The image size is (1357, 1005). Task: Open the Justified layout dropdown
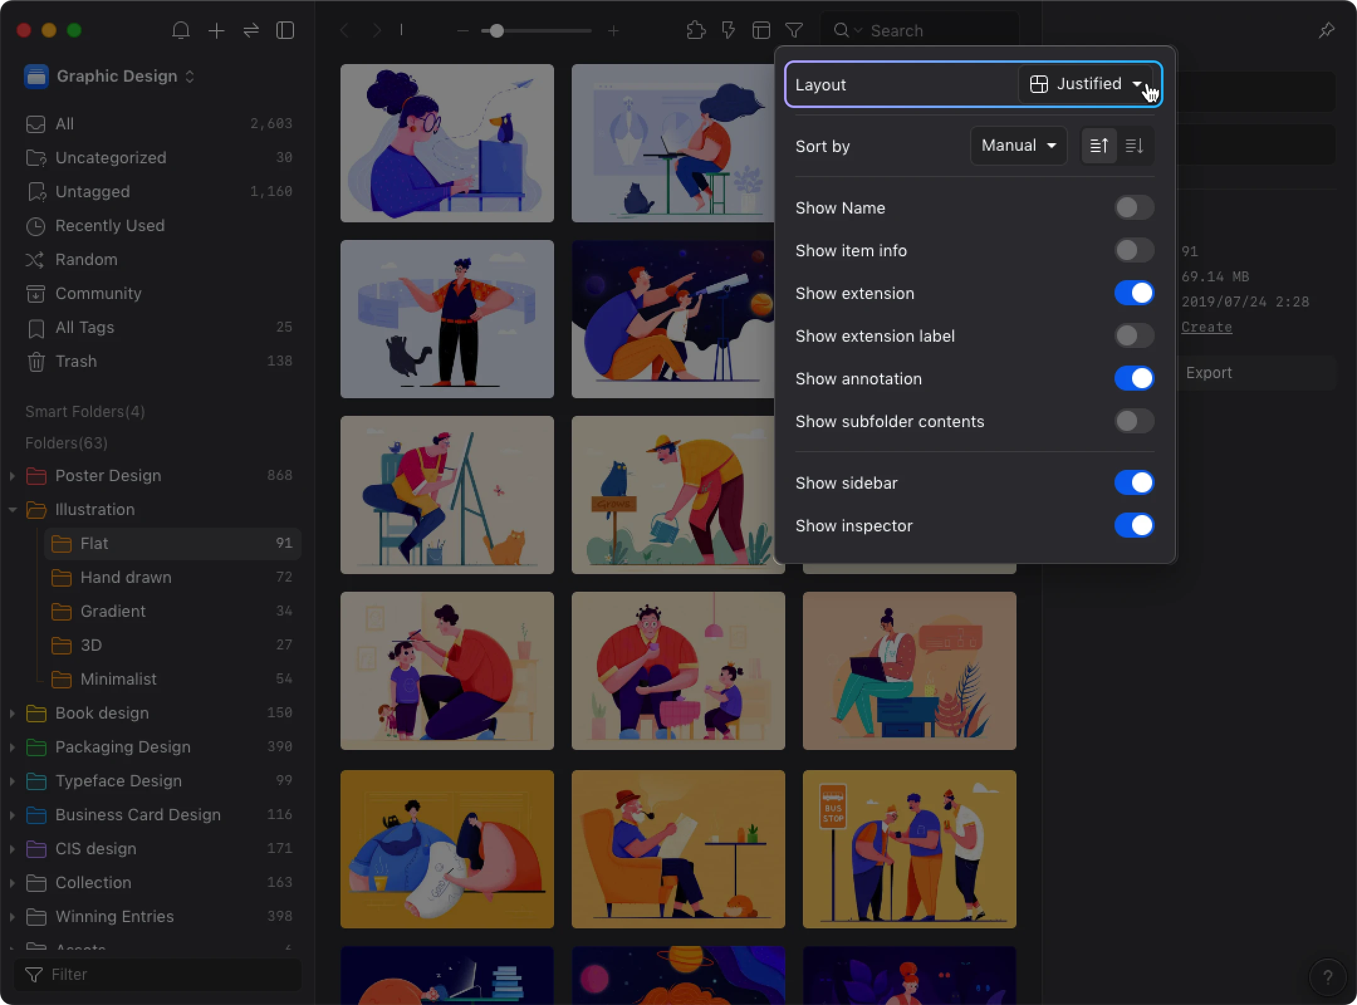pyautogui.click(x=1086, y=84)
